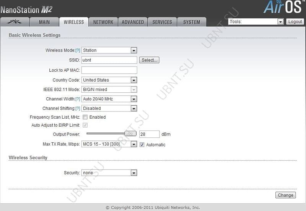Viewport: 306px width, 211px height.
Task: Click the Select... button beside SSID
Action: click(x=149, y=60)
